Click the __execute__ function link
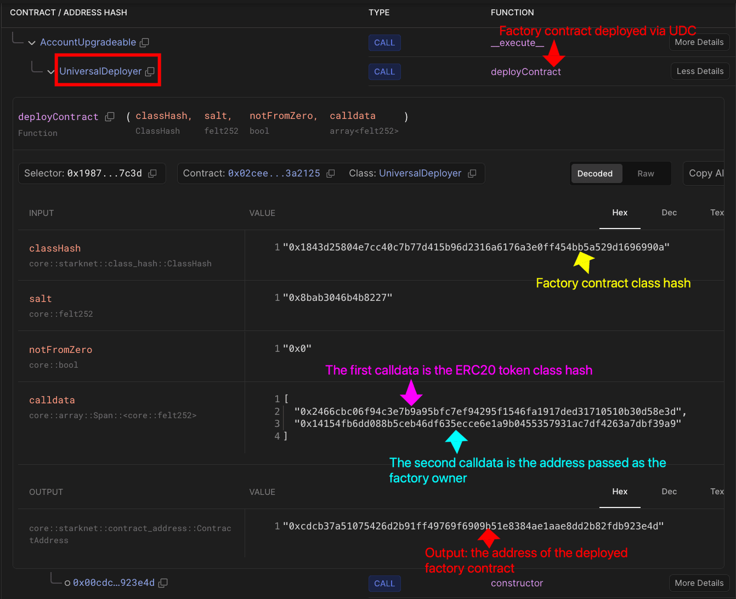Image resolution: width=736 pixels, height=599 pixels. [x=517, y=43]
